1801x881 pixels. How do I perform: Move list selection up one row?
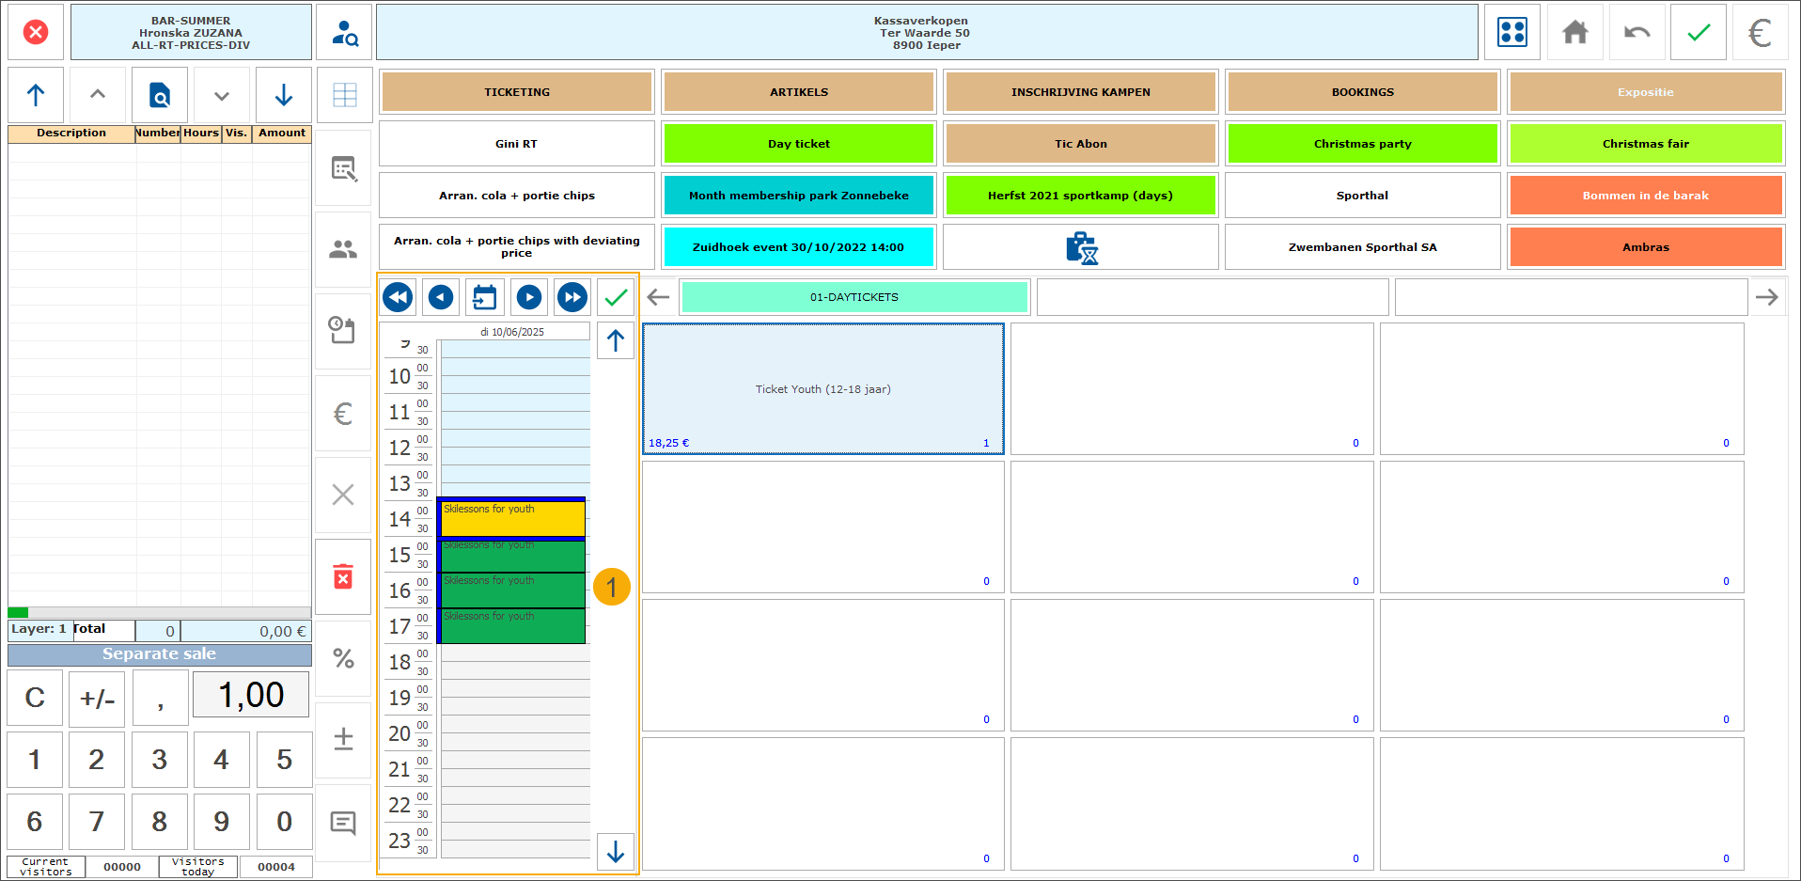(98, 95)
